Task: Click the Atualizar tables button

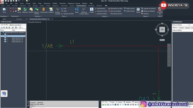Action: click(x=145, y=14)
